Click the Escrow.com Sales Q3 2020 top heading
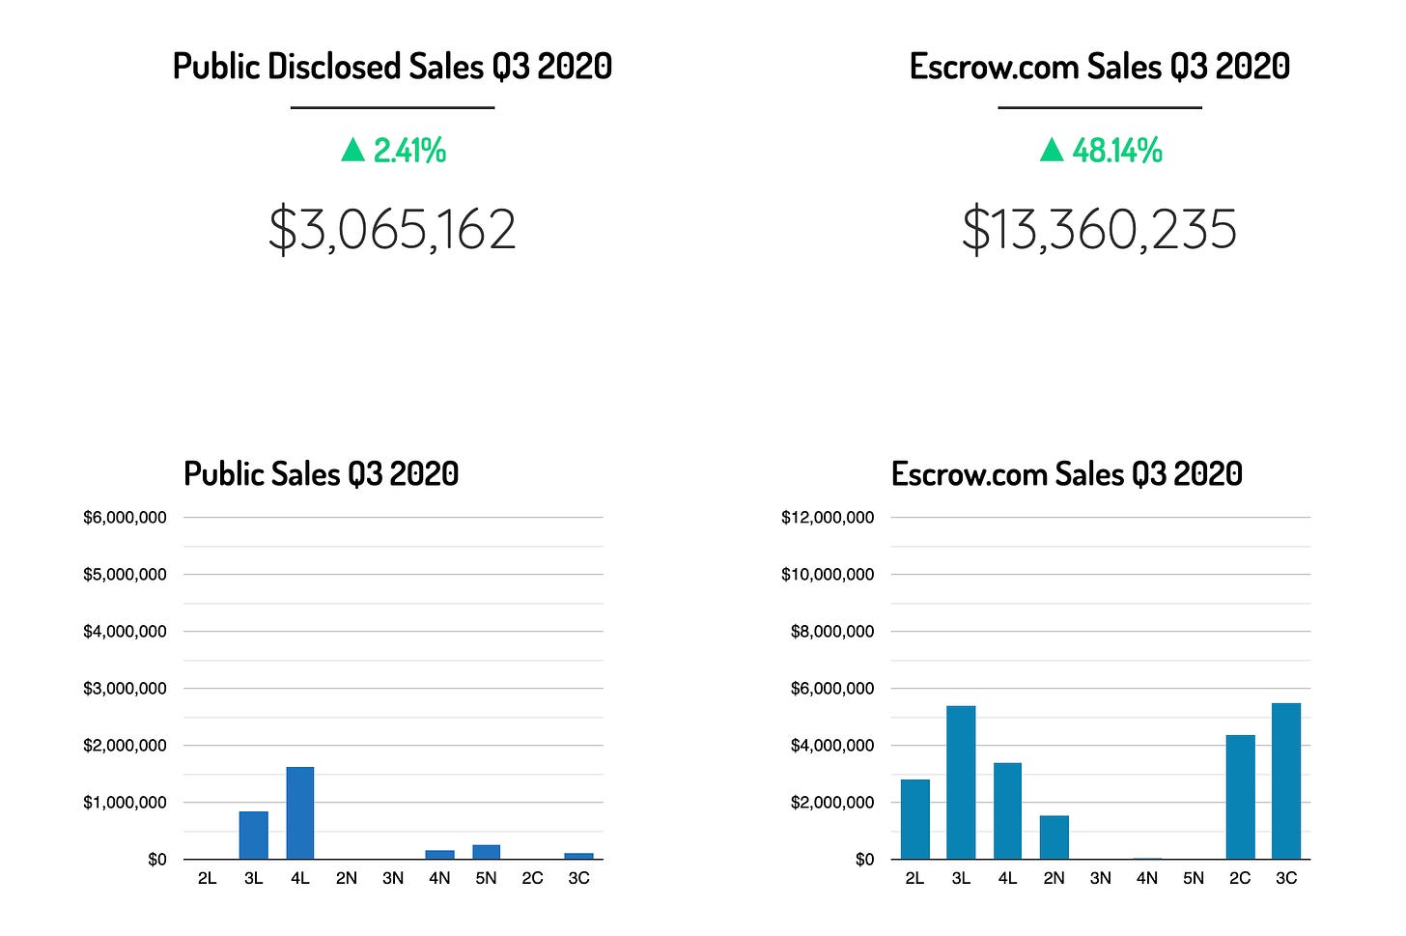Screen dimensions: 1406x936 coord(1099,67)
